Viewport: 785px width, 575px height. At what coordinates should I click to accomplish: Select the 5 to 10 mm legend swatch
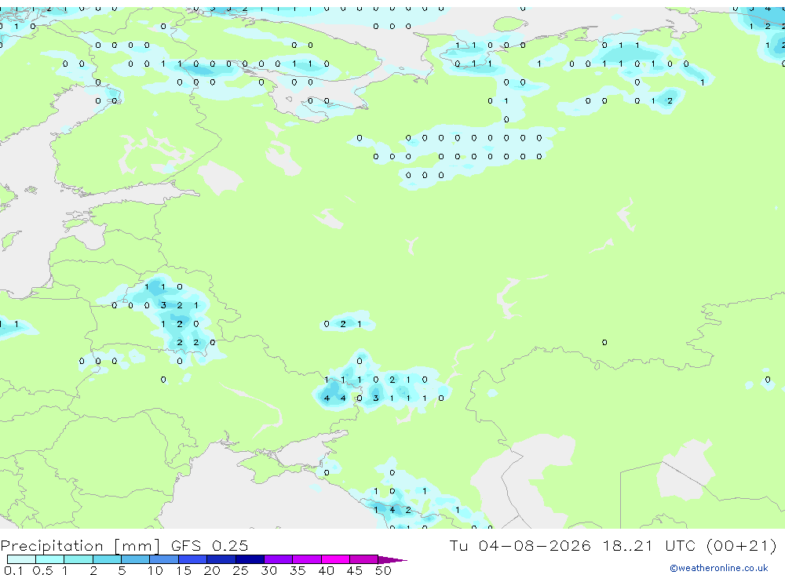point(136,559)
